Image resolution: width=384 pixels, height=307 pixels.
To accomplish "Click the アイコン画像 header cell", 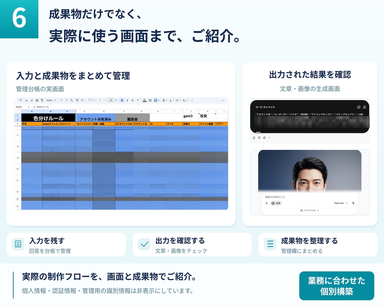I will (x=207, y=124).
